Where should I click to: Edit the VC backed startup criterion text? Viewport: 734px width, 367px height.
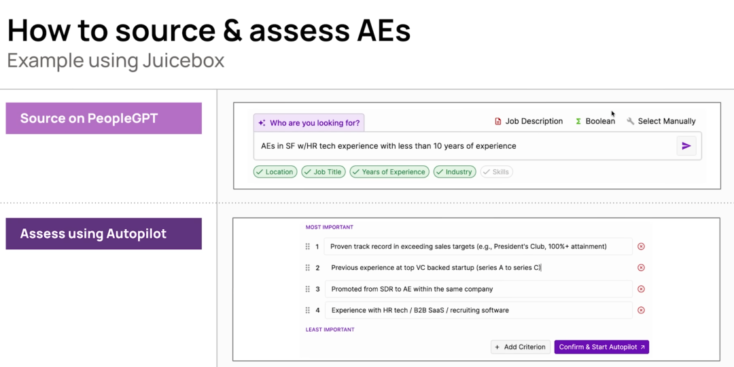click(x=476, y=268)
